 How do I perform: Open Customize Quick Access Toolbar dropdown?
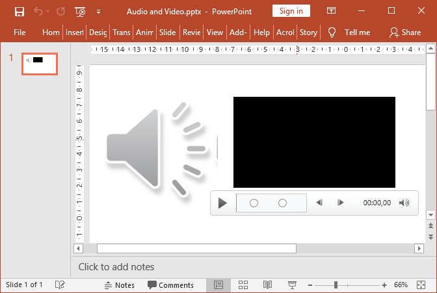(x=98, y=11)
